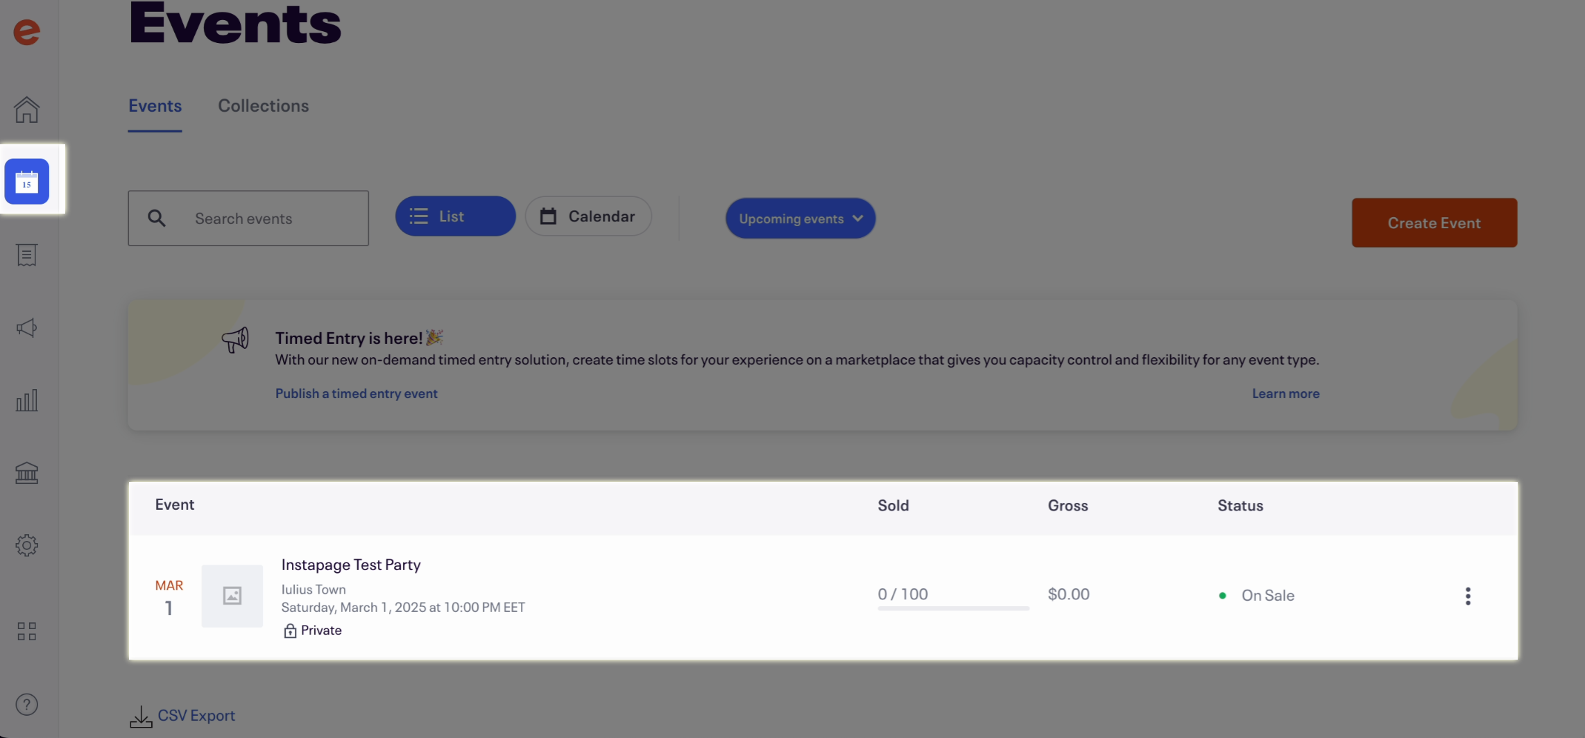Open Orders via receipt sidebar icon
Image resolution: width=1585 pixels, height=738 pixels.
(26, 255)
